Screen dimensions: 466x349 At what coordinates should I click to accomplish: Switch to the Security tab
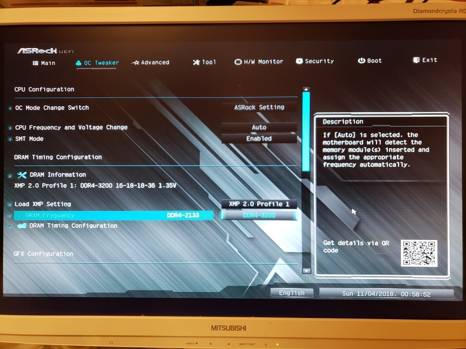coord(315,61)
